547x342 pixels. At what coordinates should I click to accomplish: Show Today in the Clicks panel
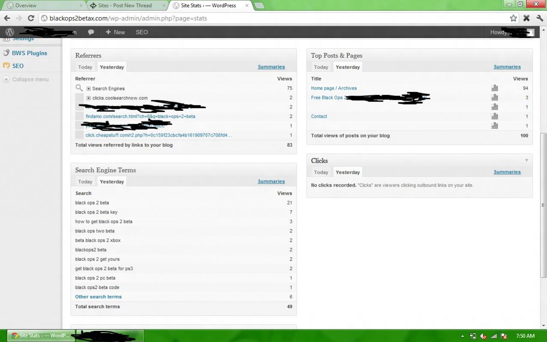[321, 172]
